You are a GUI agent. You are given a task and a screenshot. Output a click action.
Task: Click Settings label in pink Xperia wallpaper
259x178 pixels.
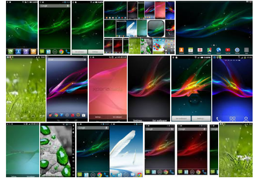[x=98, y=117]
